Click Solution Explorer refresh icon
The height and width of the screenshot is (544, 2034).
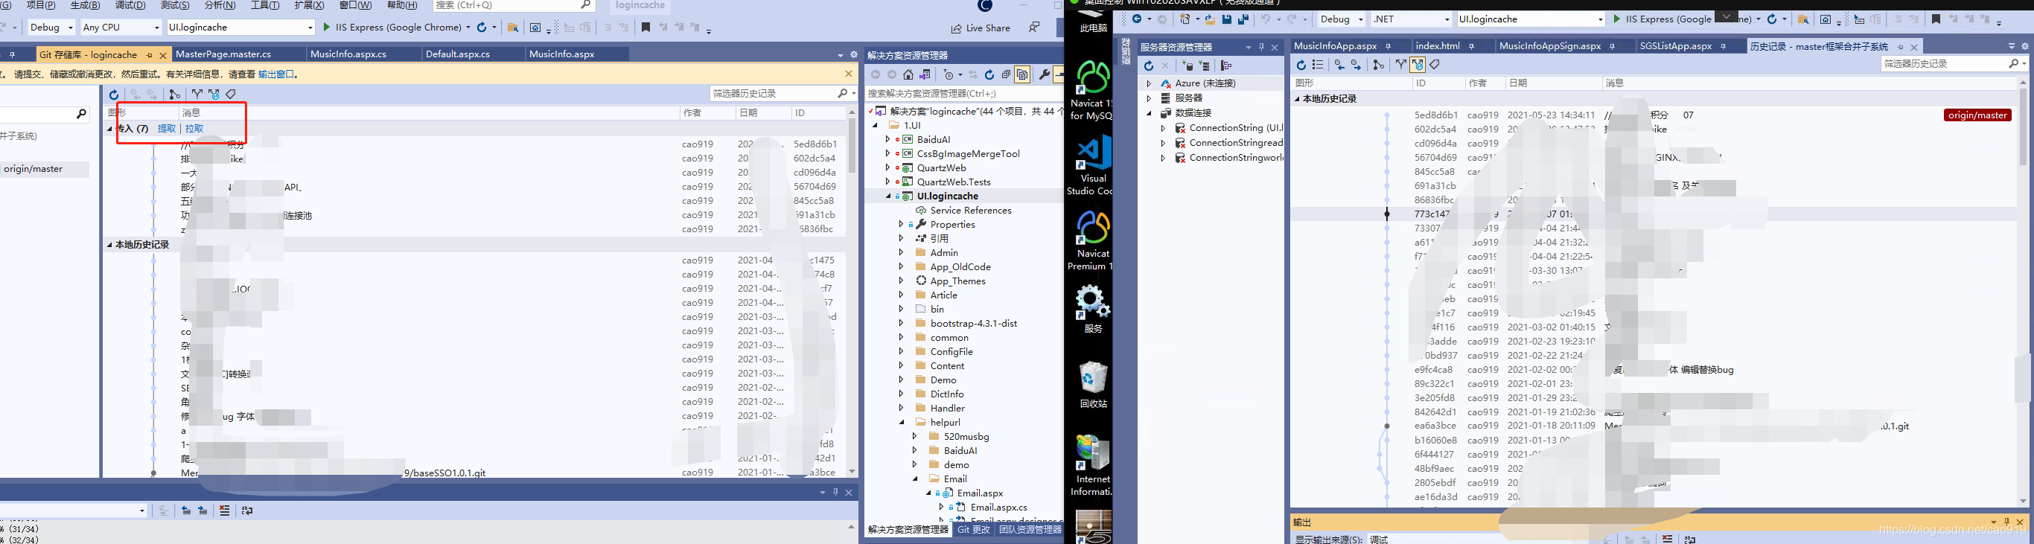[x=989, y=74]
